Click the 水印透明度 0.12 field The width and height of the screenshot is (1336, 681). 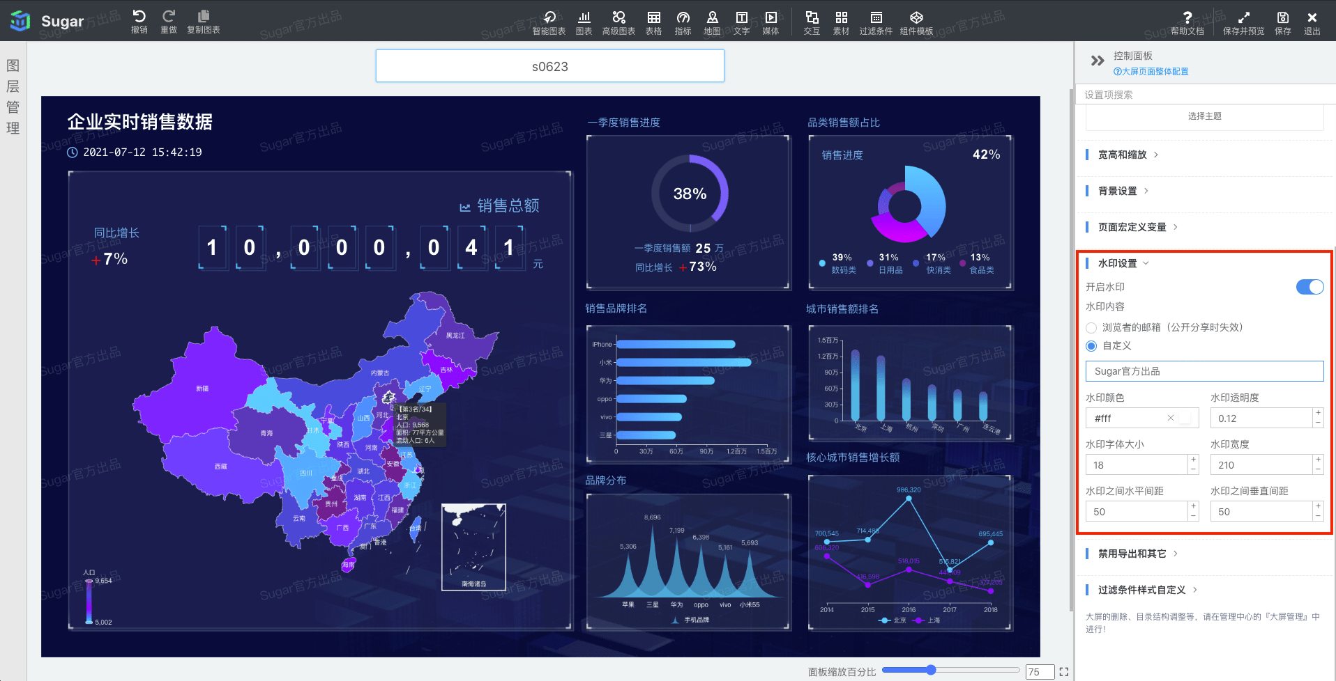tap(1262, 418)
